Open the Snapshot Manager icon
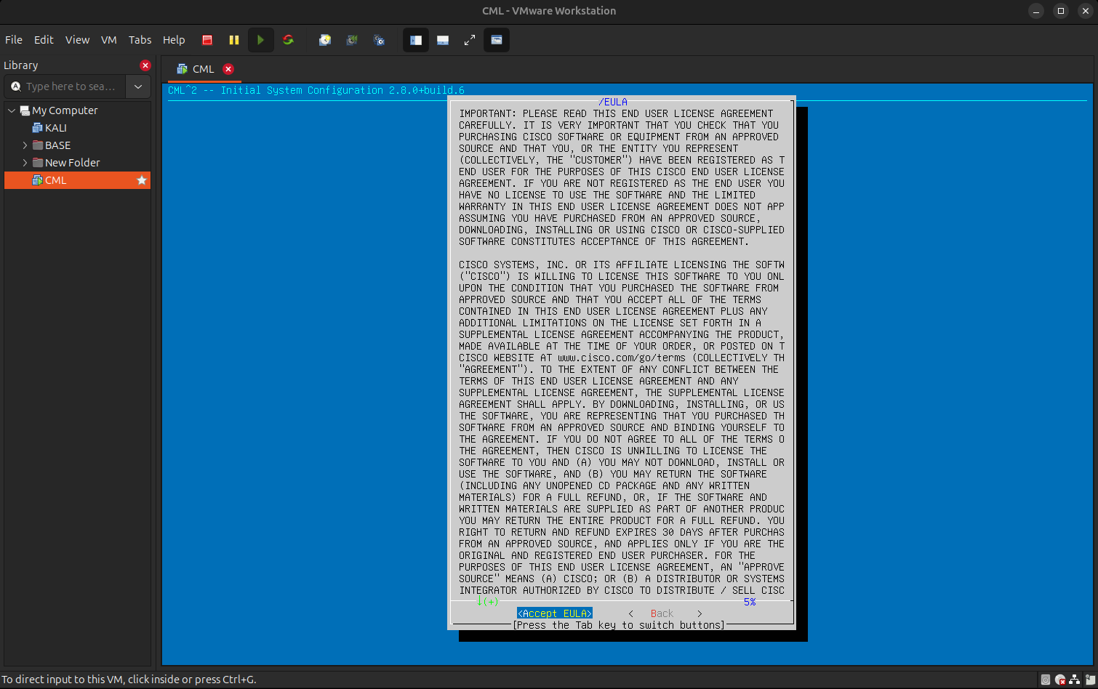This screenshot has height=689, width=1098. pyautogui.click(x=379, y=40)
